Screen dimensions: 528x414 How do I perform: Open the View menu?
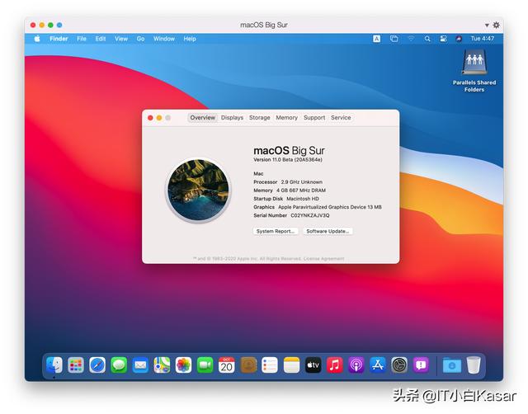(121, 39)
